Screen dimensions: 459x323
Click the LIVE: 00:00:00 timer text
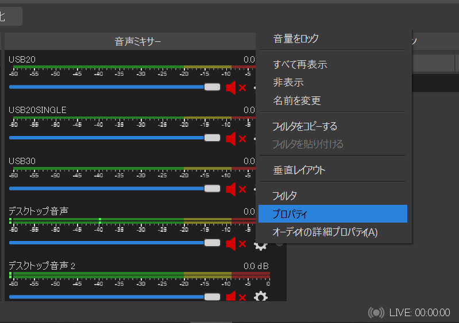419,313
